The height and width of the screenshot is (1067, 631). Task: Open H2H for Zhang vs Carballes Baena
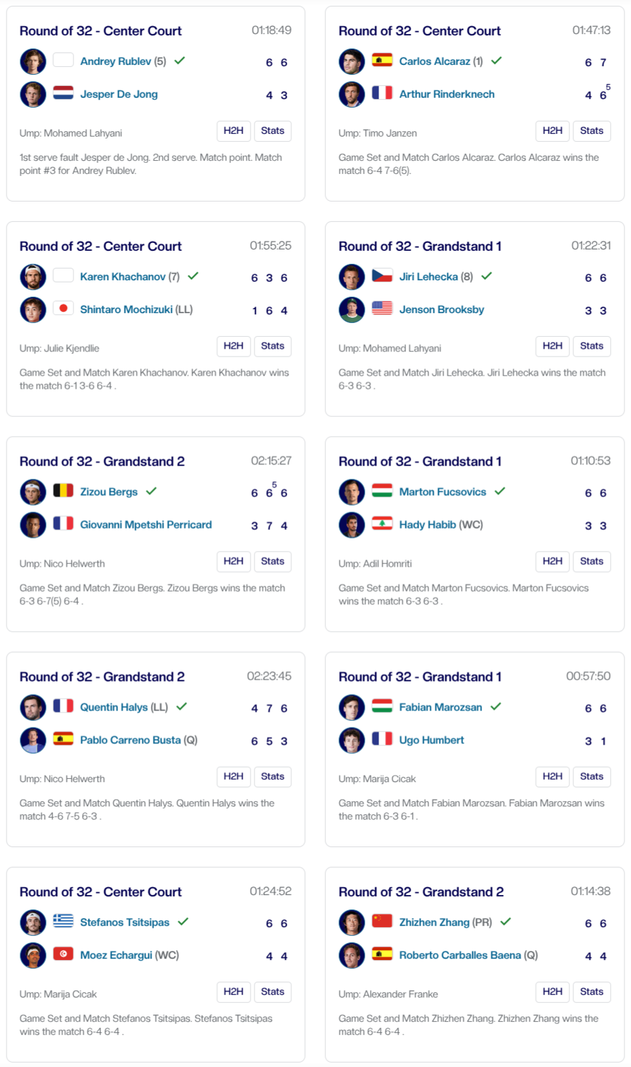coord(552,991)
